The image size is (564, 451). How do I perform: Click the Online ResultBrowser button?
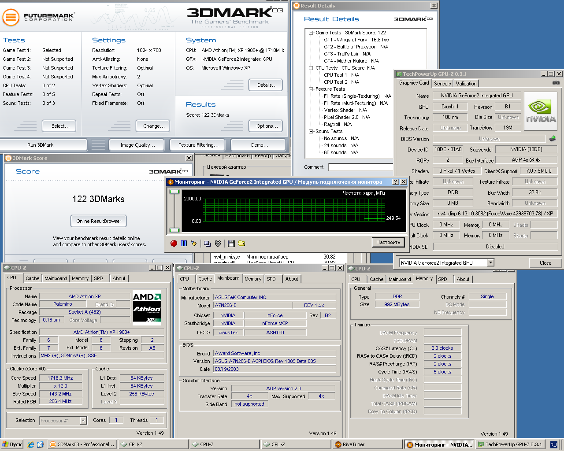[x=99, y=221]
